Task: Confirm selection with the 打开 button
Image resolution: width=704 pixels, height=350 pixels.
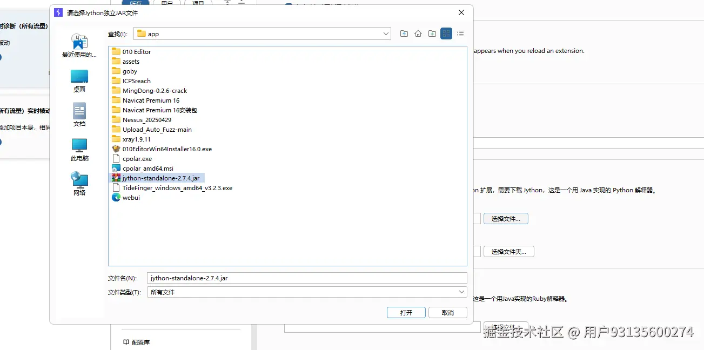Action: [406, 313]
